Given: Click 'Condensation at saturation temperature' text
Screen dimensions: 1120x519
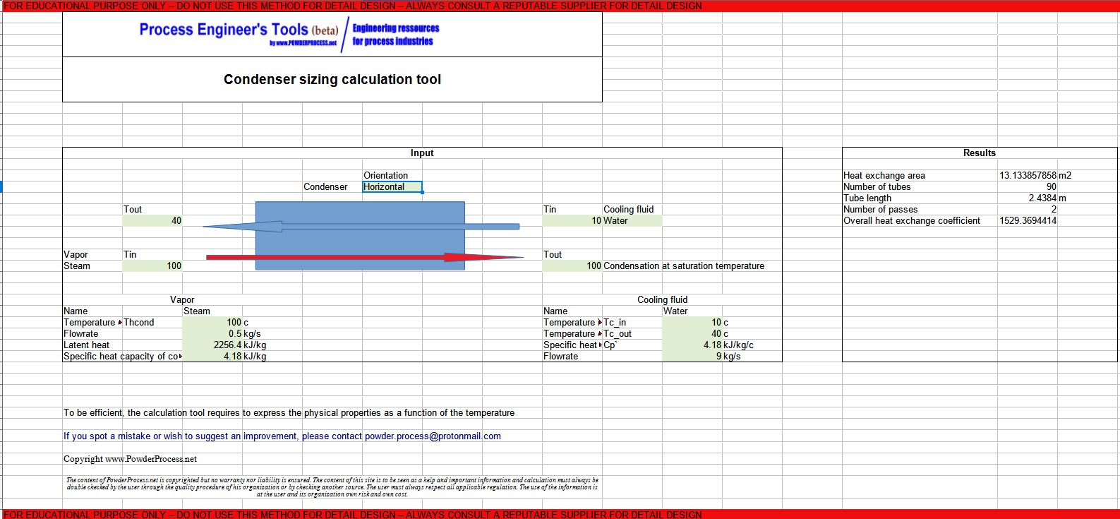Looking at the screenshot, I should pyautogui.click(x=684, y=266).
